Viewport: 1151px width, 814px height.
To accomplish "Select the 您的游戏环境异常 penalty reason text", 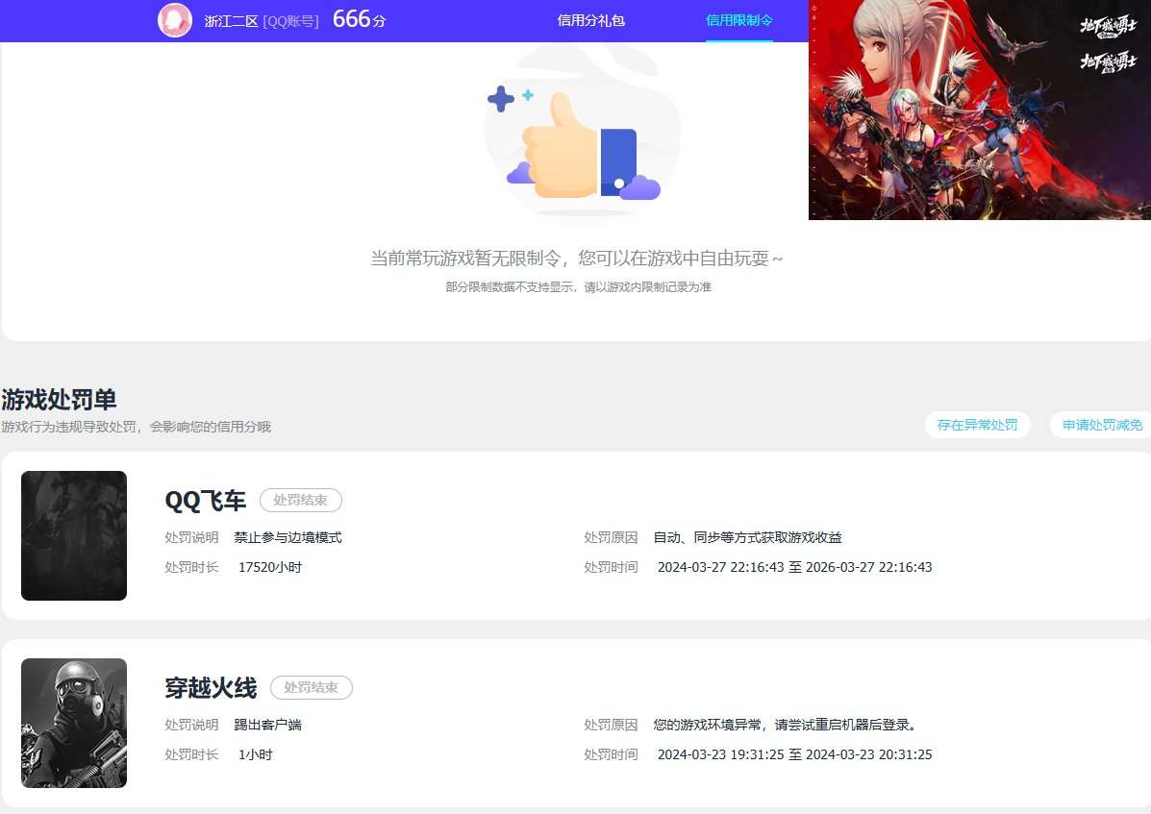I will [x=786, y=725].
